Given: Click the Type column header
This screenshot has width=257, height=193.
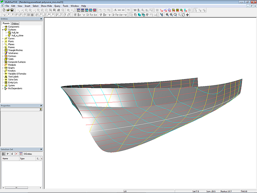Looking at the screenshot, I should pyautogui.click(x=22, y=159).
